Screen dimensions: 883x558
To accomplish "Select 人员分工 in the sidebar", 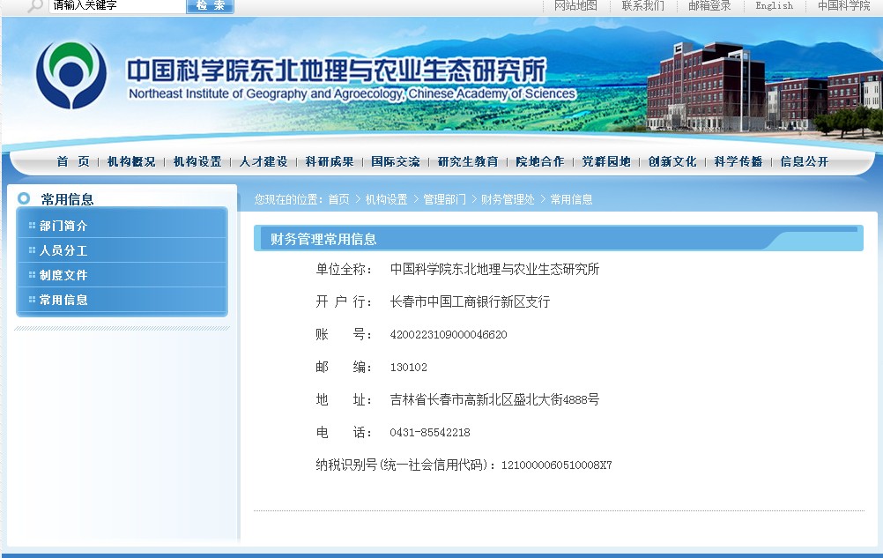I will 63,250.
